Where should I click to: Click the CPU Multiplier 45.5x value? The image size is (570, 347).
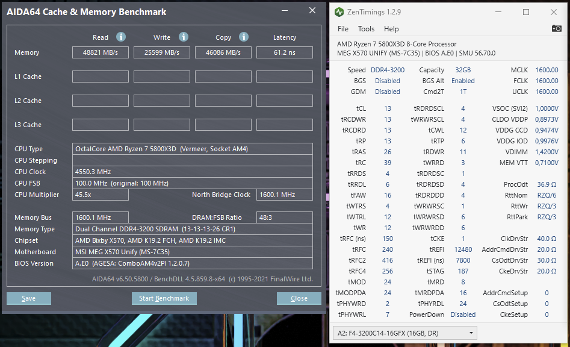[x=101, y=195]
